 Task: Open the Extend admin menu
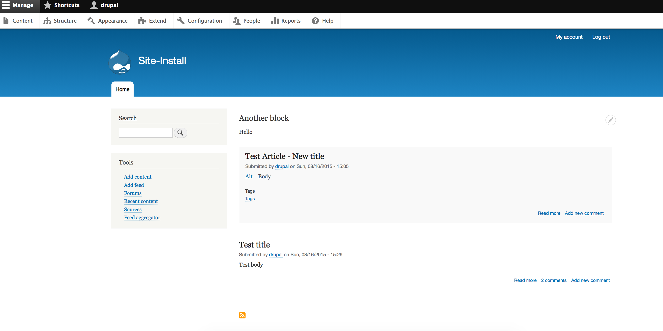pos(152,21)
